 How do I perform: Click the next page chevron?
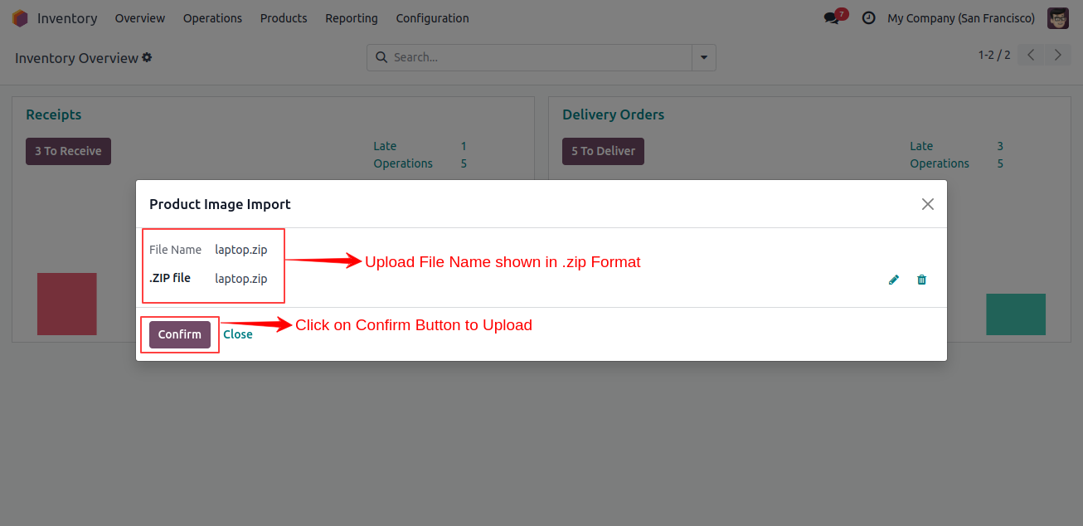coord(1057,54)
